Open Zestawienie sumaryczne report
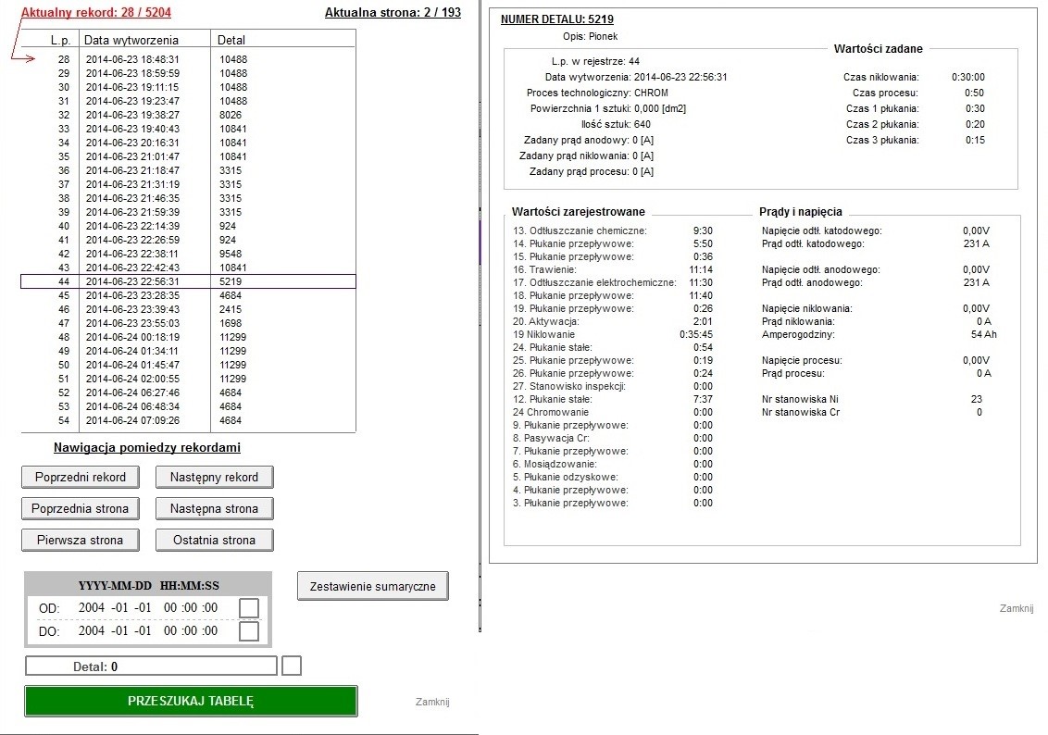This screenshot has width=1048, height=735. [373, 586]
